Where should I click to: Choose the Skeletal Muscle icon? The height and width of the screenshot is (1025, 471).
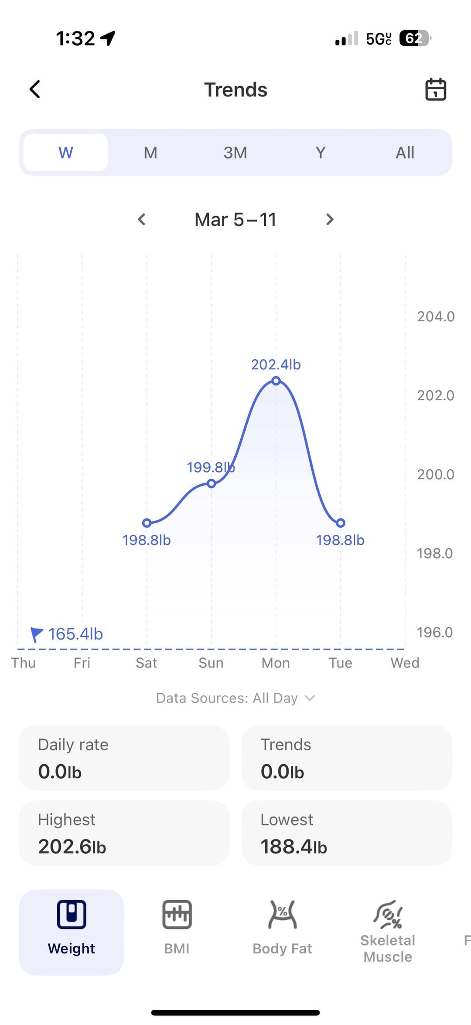point(388,914)
